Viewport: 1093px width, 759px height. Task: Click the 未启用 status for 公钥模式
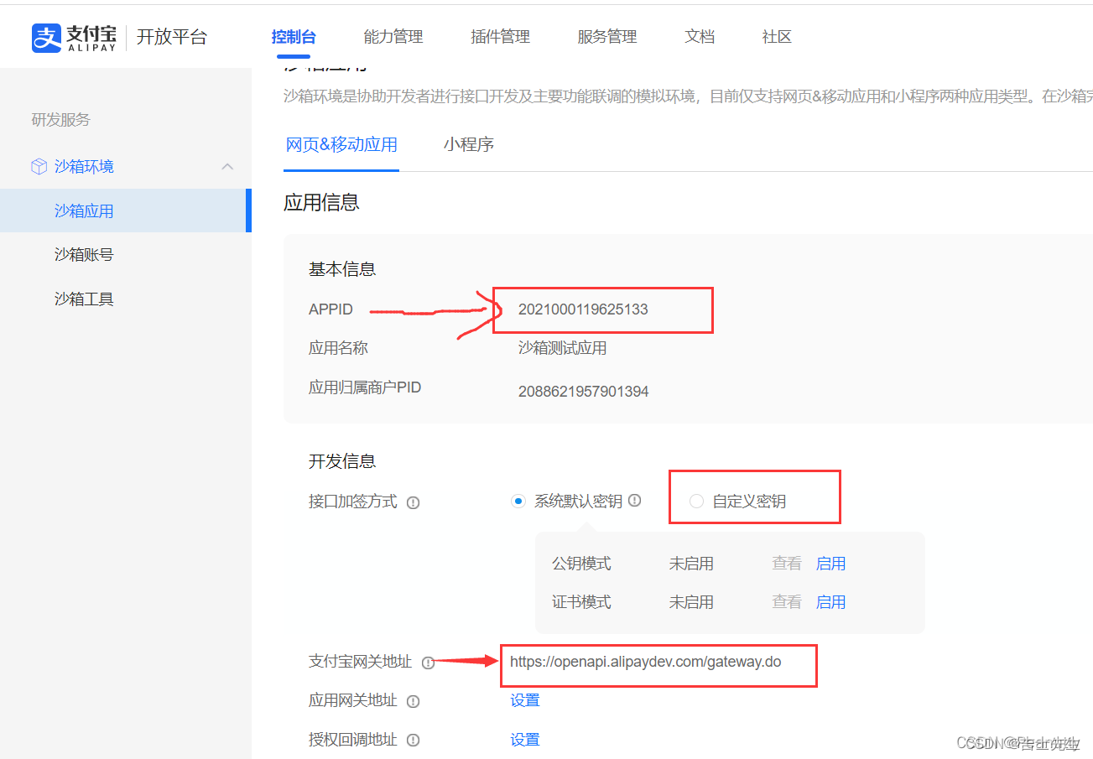691,564
